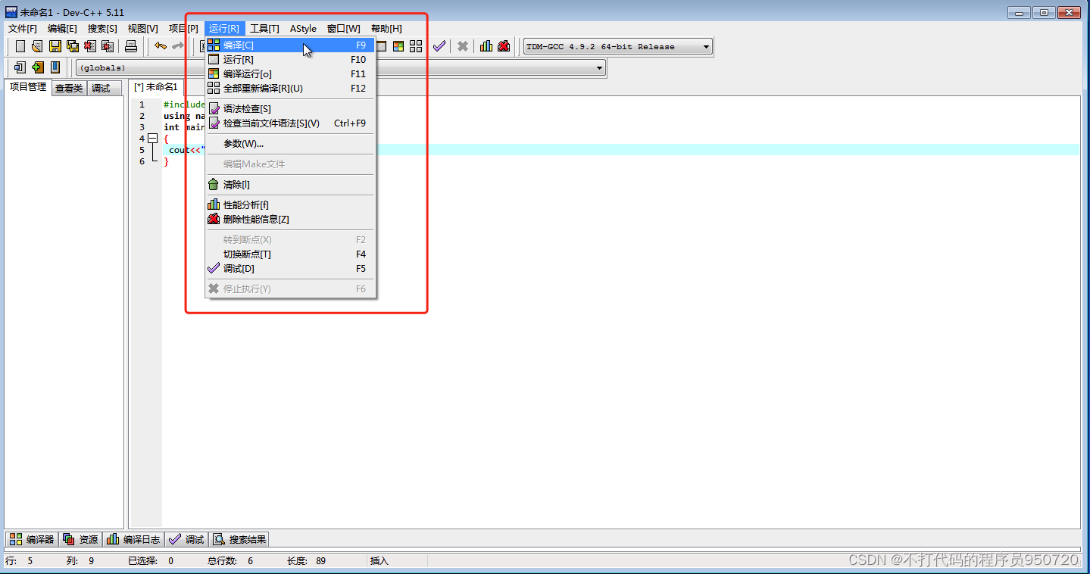Image resolution: width=1090 pixels, height=574 pixels.
Task: Click the Redo arrow icon
Action: coord(178,46)
